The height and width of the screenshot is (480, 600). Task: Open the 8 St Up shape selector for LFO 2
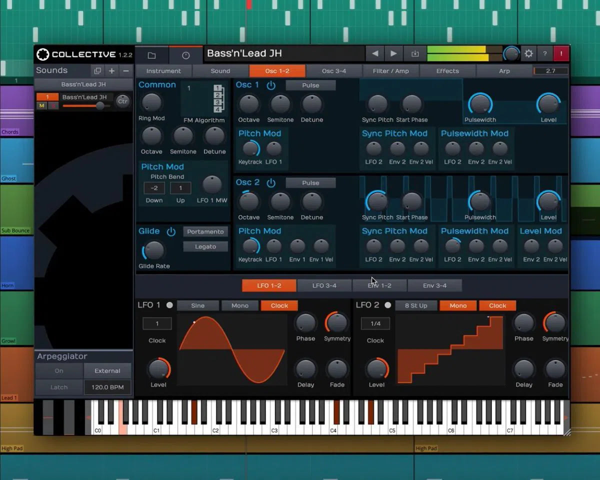coord(416,305)
